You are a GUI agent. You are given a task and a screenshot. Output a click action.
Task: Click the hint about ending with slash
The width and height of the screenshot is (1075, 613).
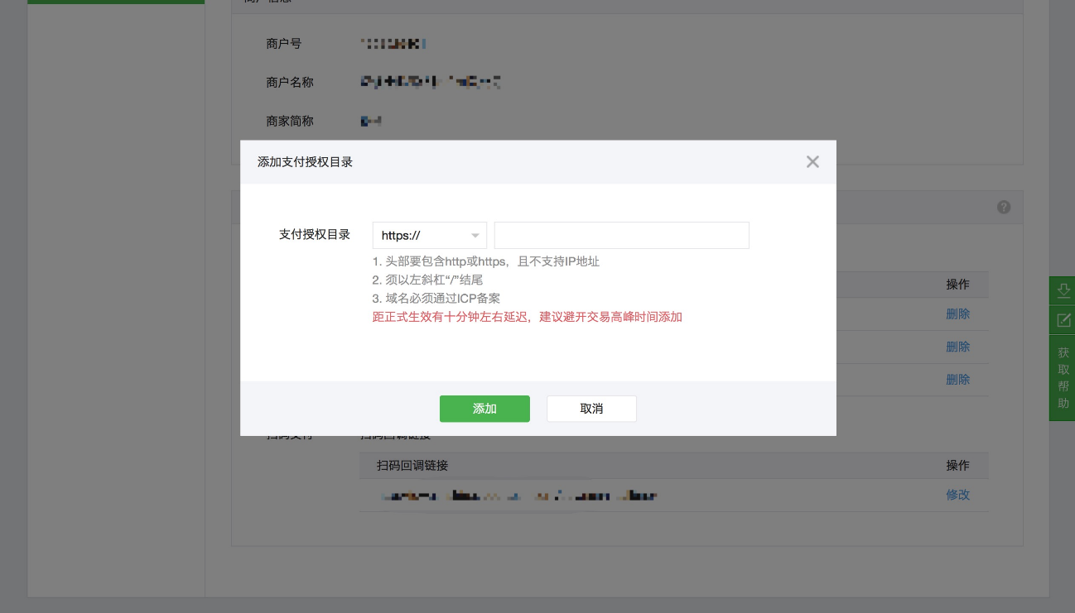coord(427,280)
